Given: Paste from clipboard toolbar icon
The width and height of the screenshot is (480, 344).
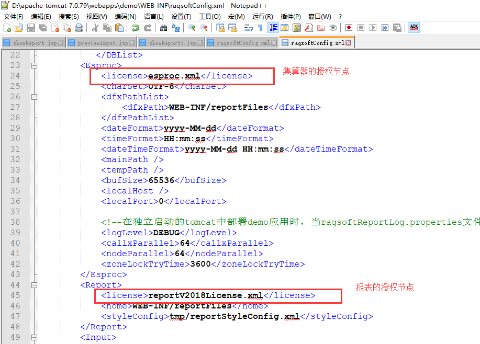Looking at the screenshot, I should [119, 28].
